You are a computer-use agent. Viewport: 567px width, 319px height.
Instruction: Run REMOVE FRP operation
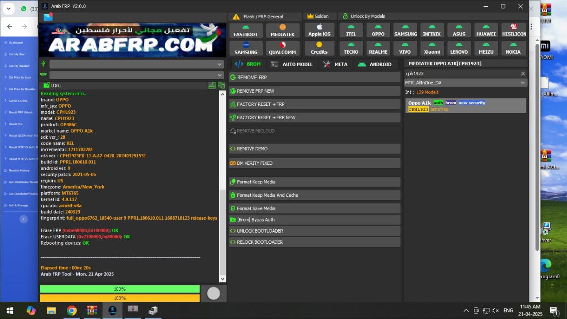coord(315,78)
